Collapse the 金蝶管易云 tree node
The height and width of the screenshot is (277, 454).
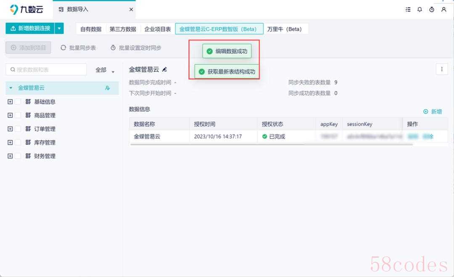click(x=11, y=88)
